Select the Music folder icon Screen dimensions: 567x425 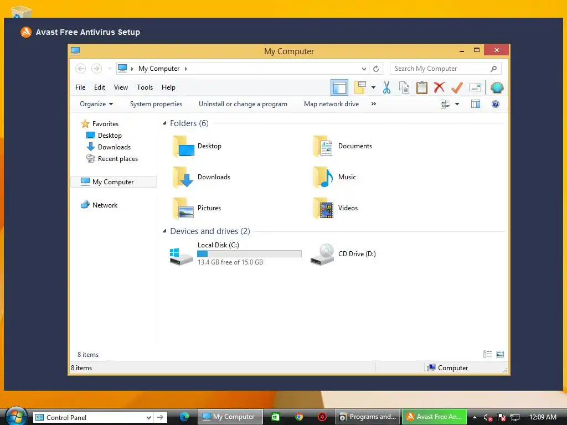pos(323,177)
